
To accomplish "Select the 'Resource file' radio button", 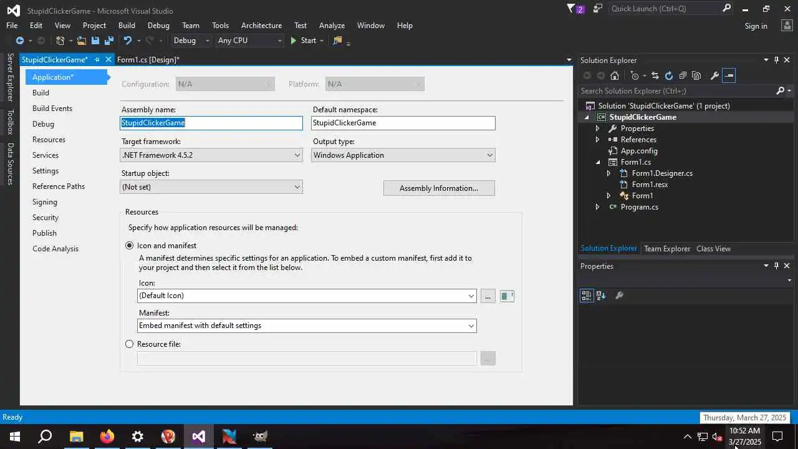I will click(x=130, y=344).
